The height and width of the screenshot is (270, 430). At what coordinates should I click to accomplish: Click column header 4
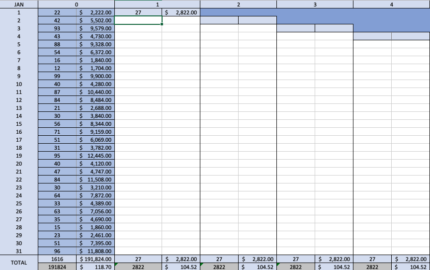click(392, 4)
